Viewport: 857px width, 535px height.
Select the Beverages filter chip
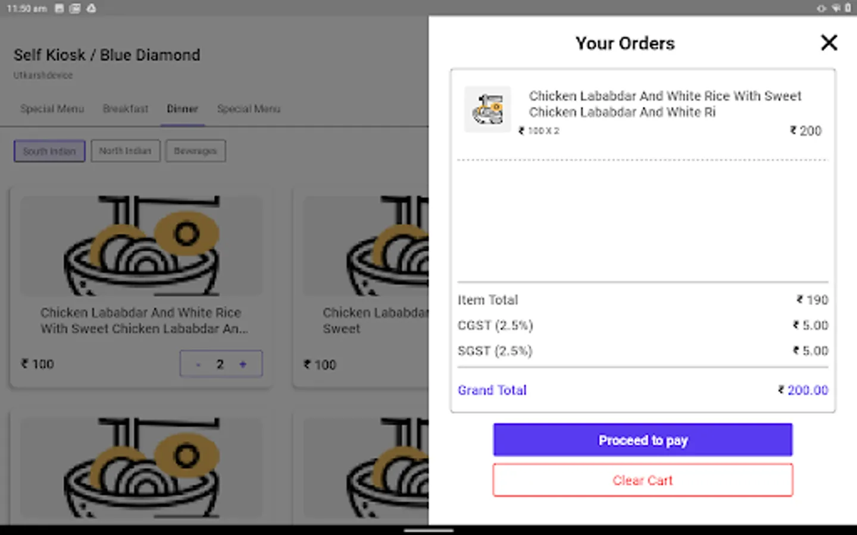195,151
